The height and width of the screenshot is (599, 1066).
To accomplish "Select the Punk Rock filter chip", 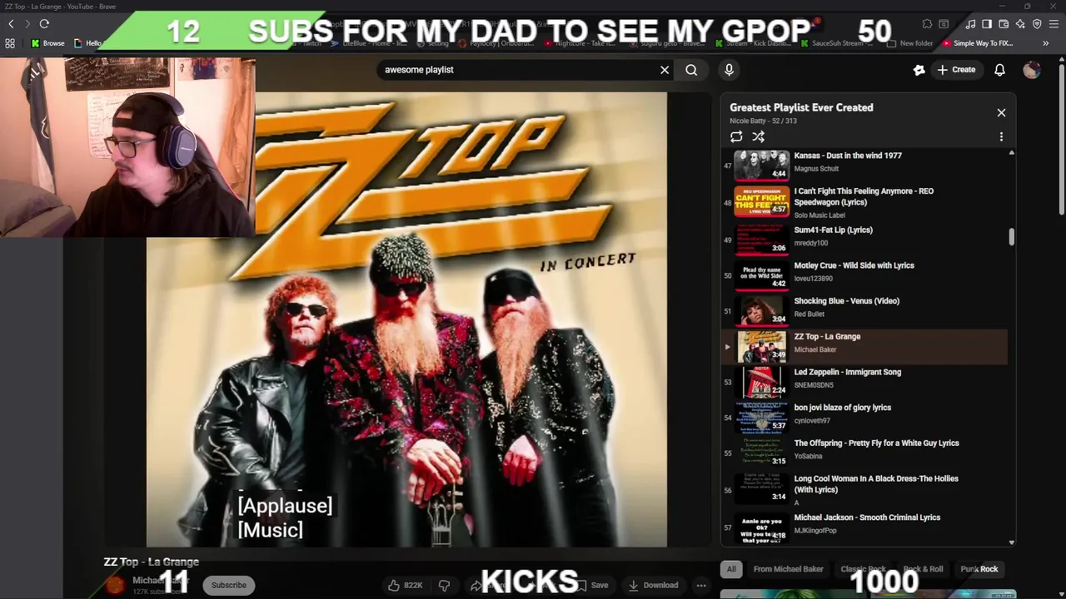I will coord(979,569).
